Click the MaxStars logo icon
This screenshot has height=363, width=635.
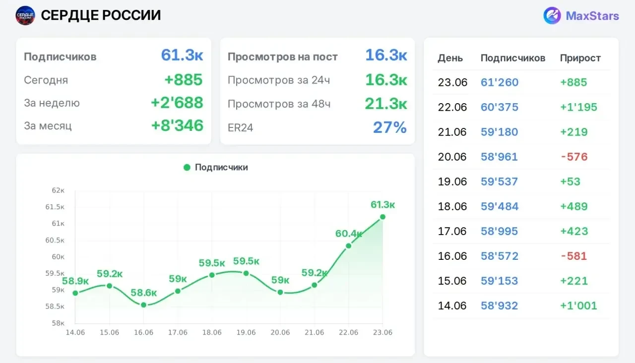pyautogui.click(x=552, y=15)
